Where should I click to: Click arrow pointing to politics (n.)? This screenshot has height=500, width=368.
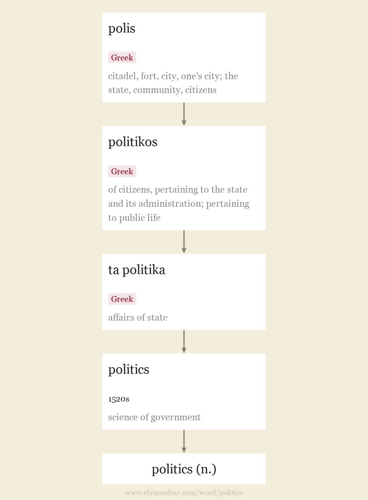click(x=184, y=441)
